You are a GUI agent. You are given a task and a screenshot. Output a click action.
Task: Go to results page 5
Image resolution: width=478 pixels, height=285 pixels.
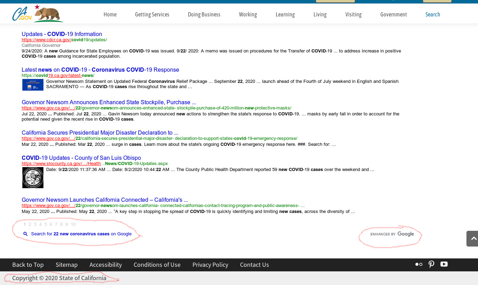tap(45, 225)
